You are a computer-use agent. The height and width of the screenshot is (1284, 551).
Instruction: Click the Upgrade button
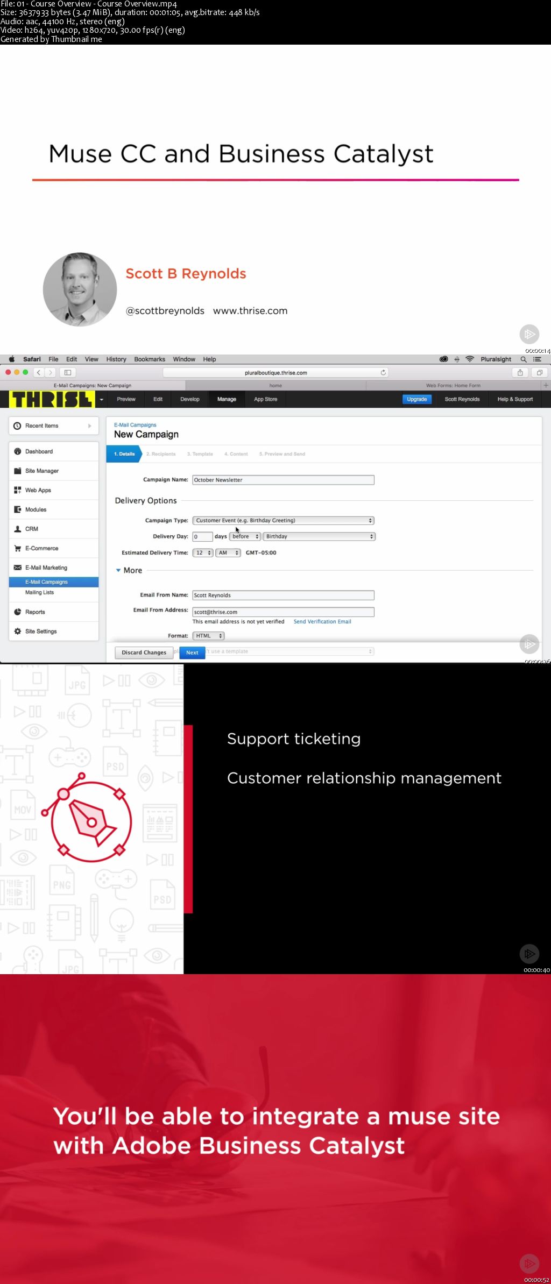tap(416, 399)
